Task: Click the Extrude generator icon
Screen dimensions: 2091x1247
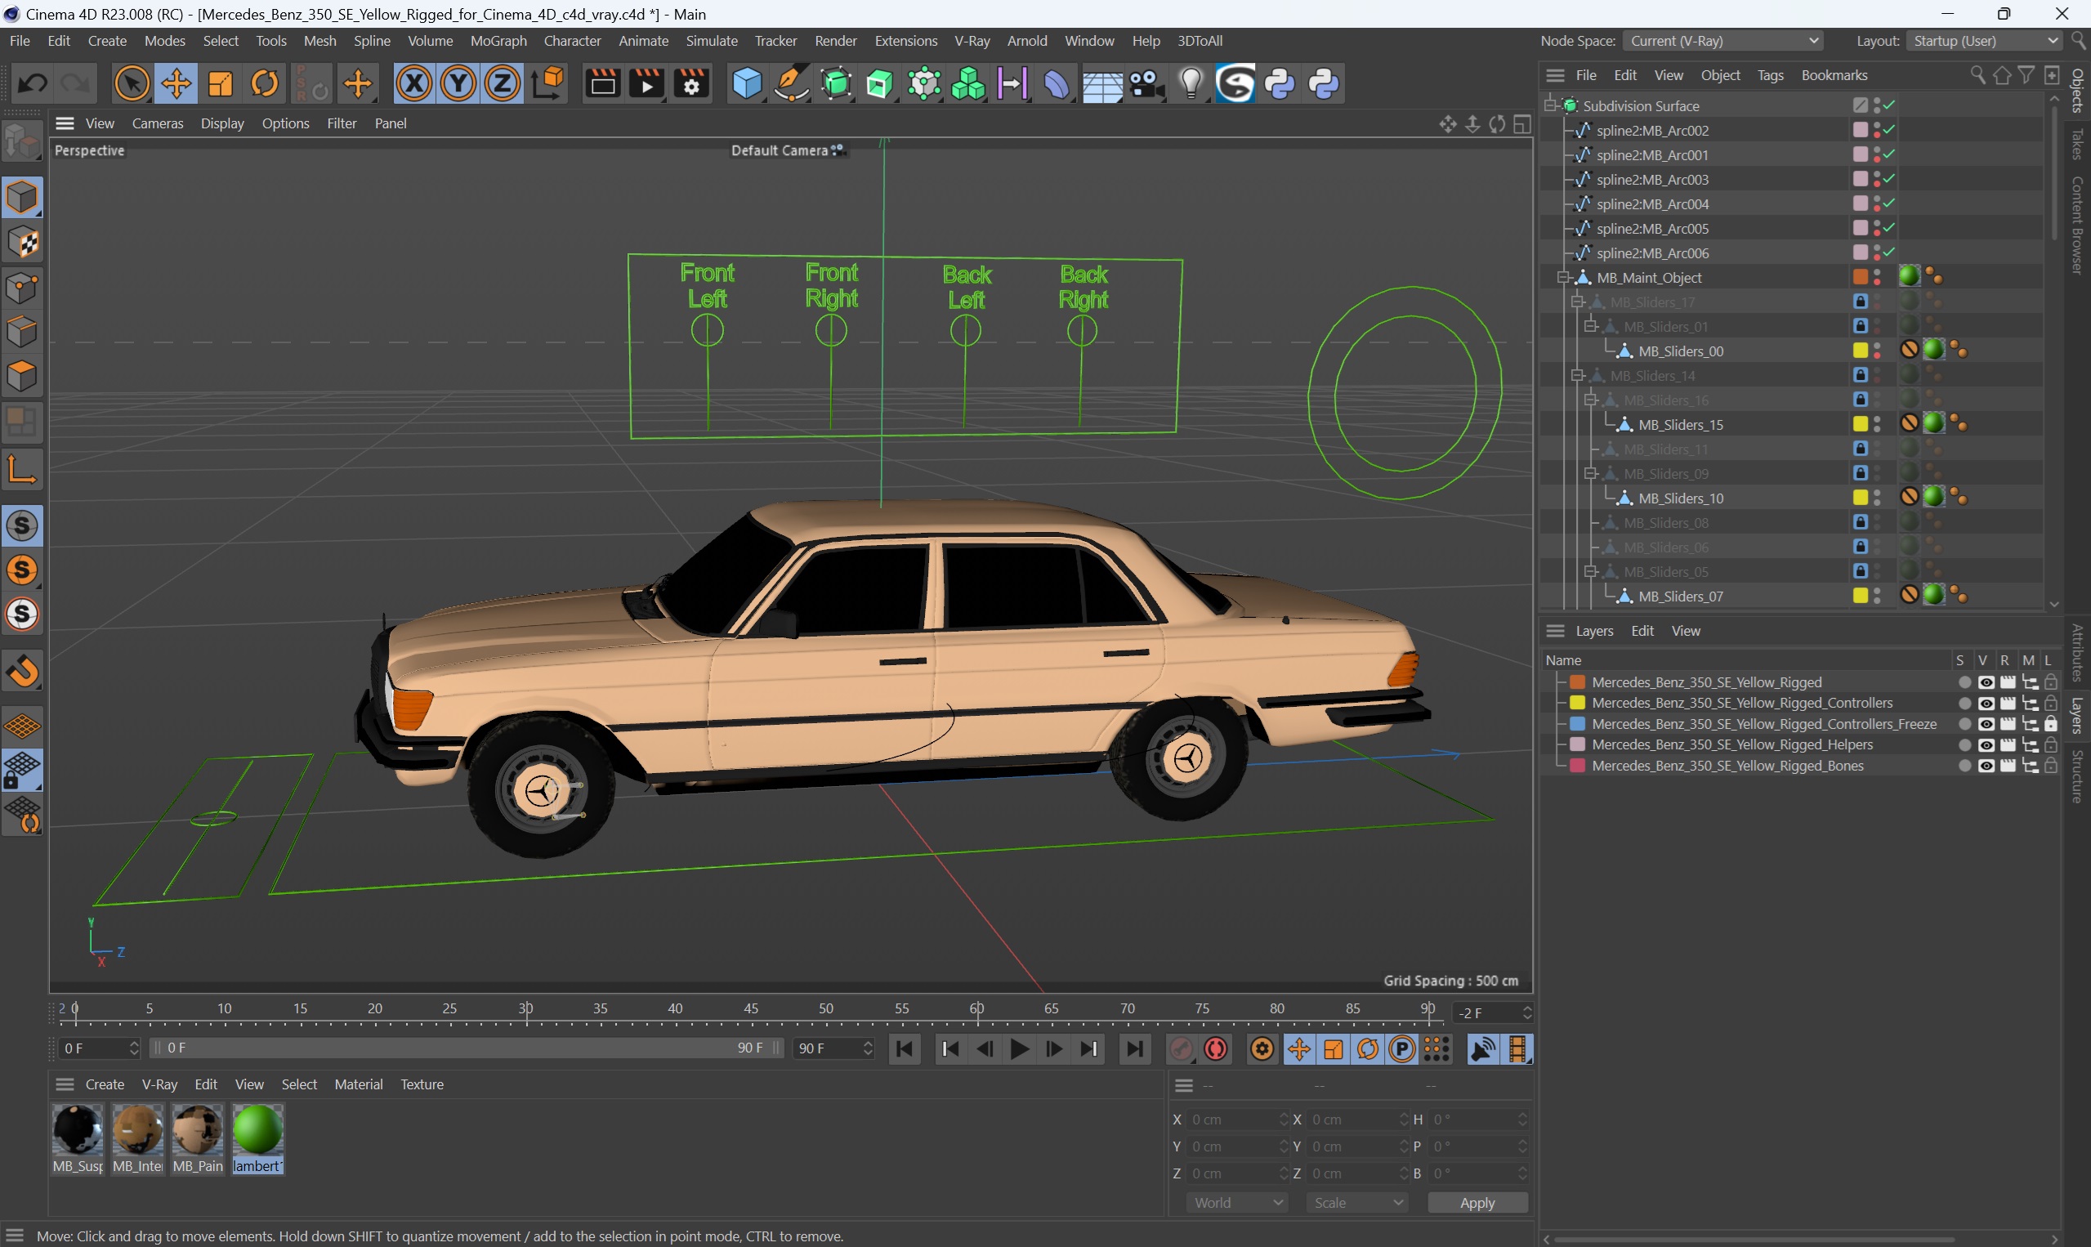Action: pos(879,83)
